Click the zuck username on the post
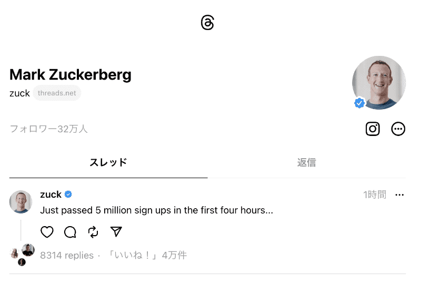The image size is (421, 282). 51,195
